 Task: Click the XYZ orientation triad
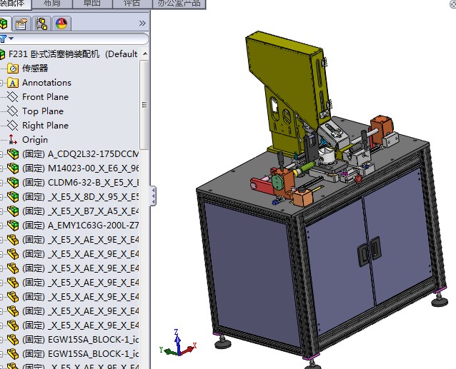[x=178, y=344]
